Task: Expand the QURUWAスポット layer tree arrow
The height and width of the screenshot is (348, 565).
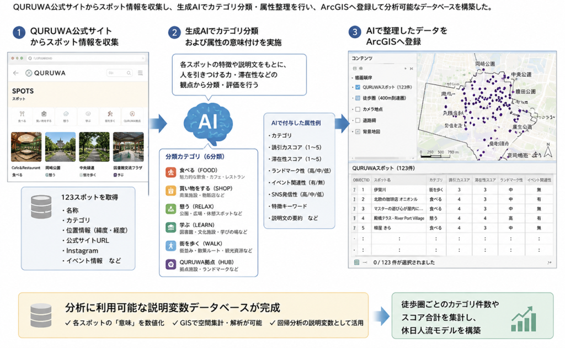Action: click(x=353, y=87)
